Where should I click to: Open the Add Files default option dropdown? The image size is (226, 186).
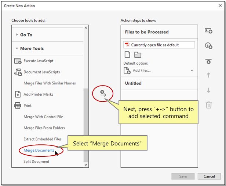(192, 70)
